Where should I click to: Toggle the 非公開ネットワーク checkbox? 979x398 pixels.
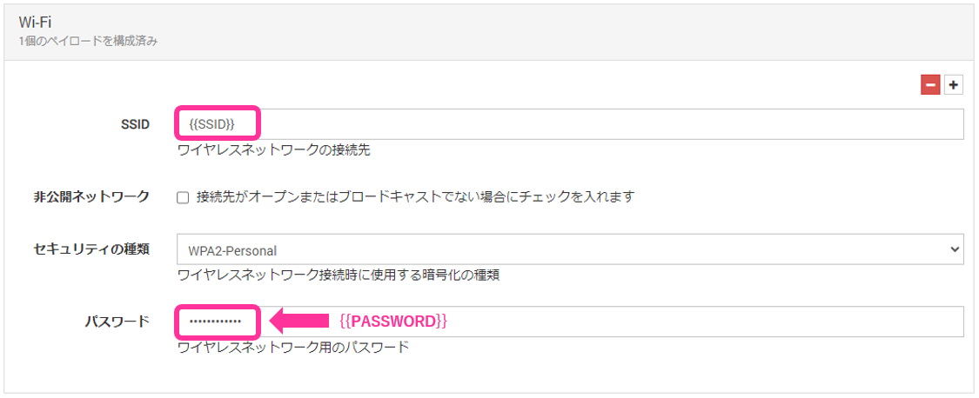[183, 197]
